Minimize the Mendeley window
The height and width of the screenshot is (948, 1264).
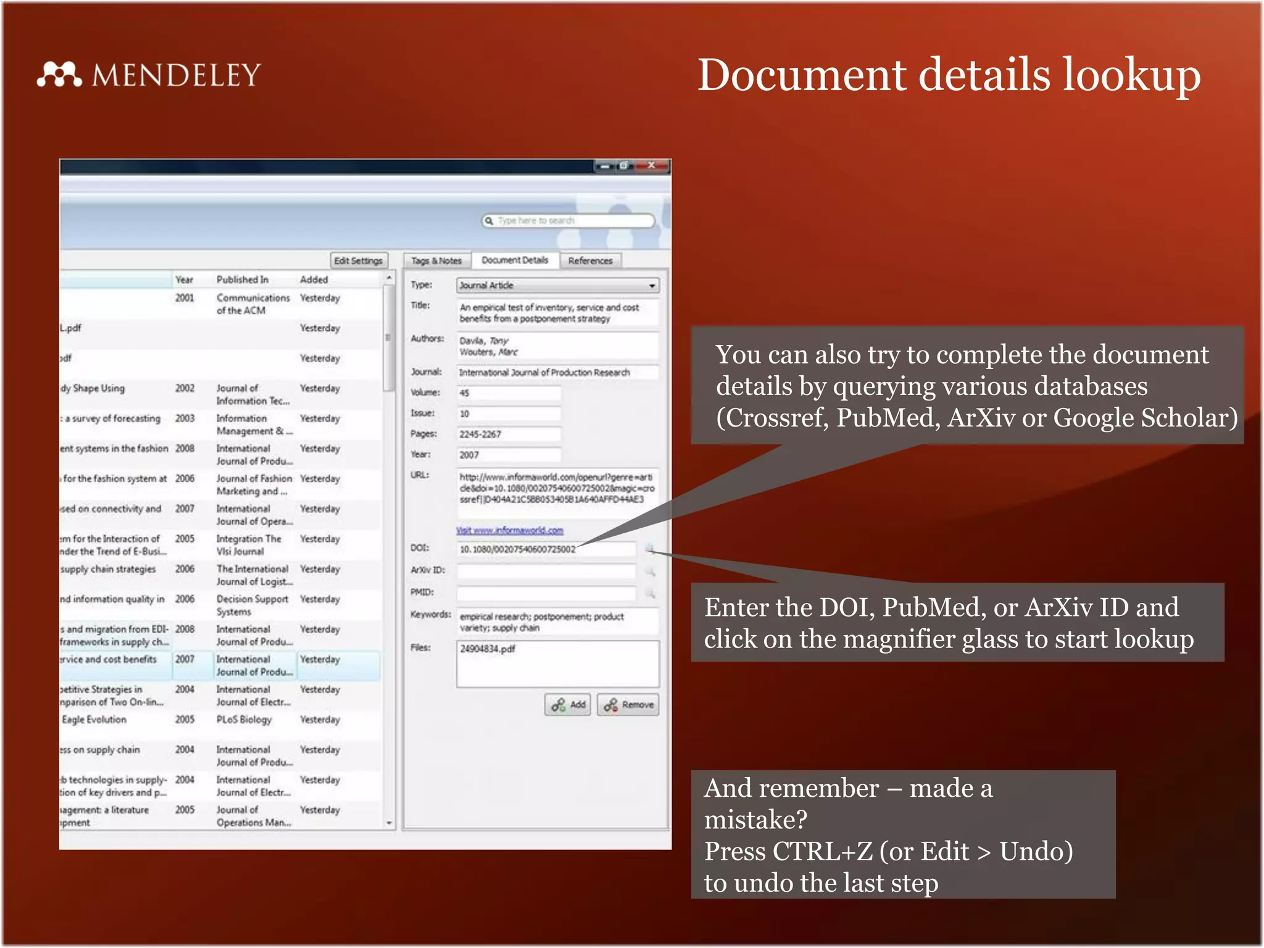[605, 165]
